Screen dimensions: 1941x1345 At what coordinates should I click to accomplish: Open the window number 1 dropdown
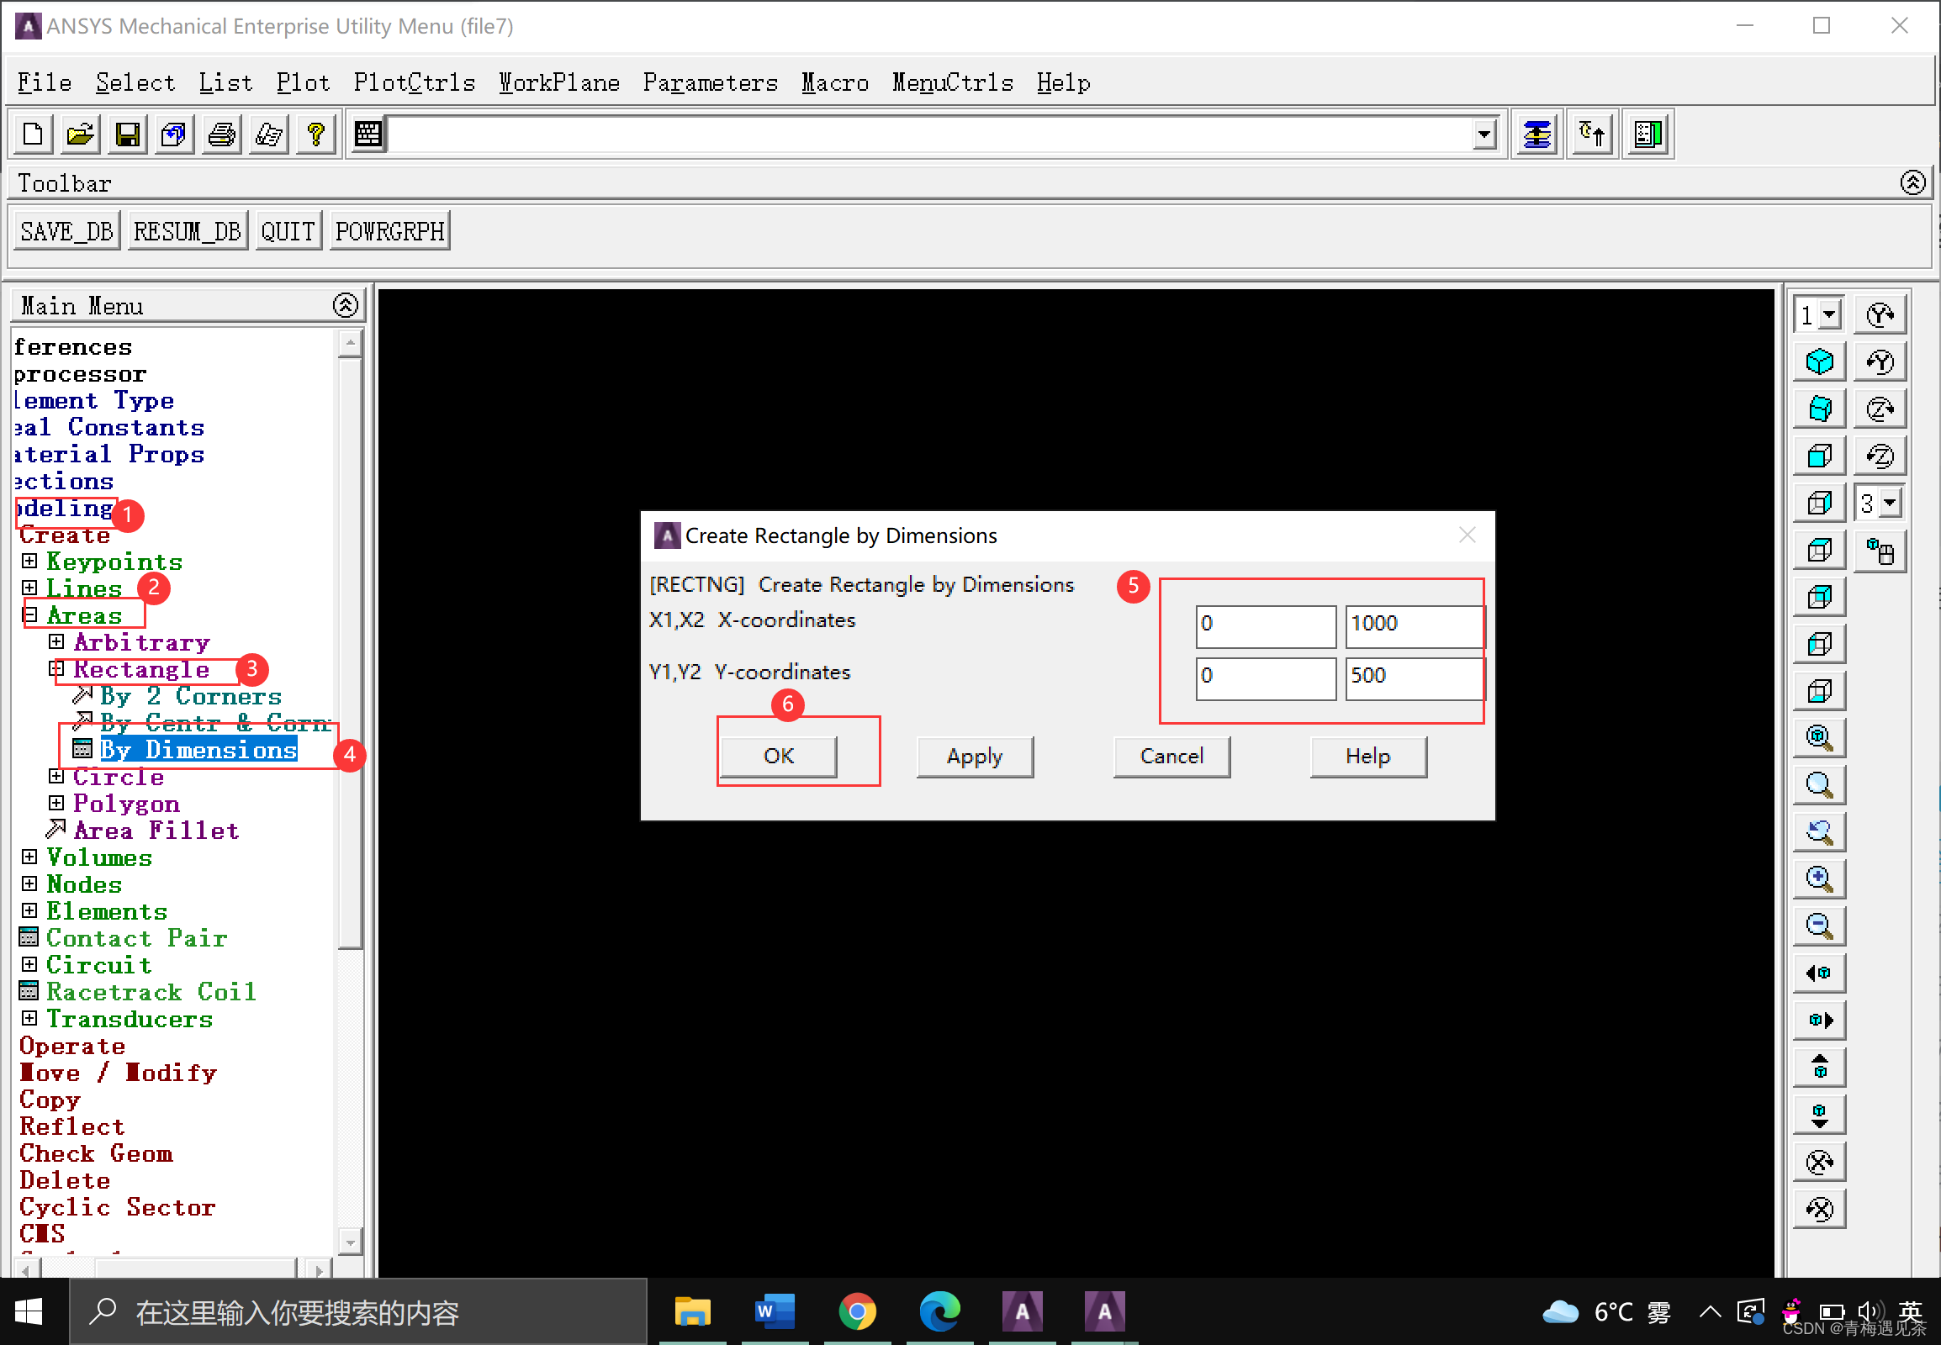point(1829,315)
